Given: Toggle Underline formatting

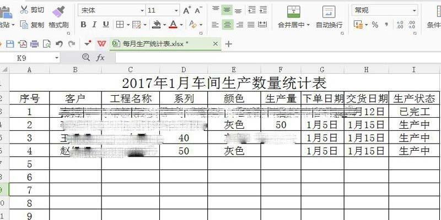Looking at the screenshot, I should pyautogui.click(x=105, y=25).
